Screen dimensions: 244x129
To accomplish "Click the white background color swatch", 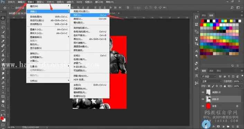I will pyautogui.click(x=4, y=120).
